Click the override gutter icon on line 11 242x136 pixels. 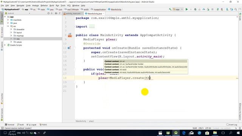pyautogui.click(x=69, y=48)
